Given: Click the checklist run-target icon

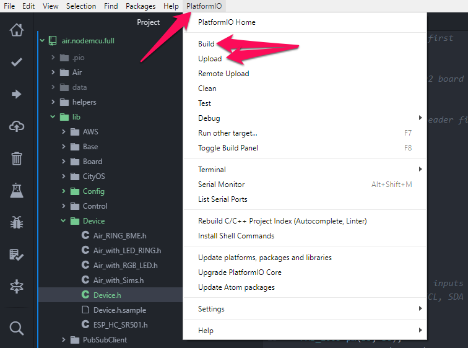Looking at the screenshot, I should click(x=17, y=254).
